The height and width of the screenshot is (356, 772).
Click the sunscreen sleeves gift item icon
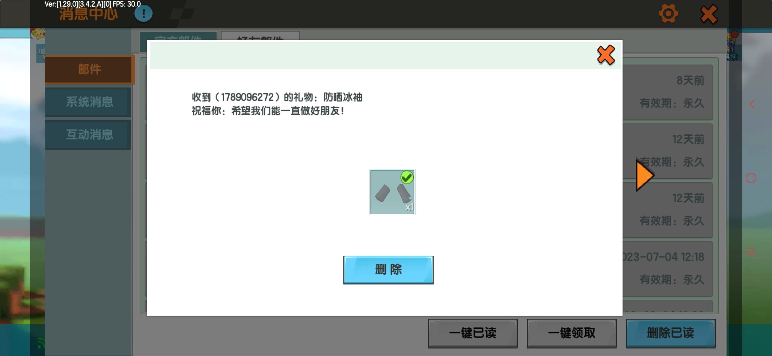click(392, 193)
